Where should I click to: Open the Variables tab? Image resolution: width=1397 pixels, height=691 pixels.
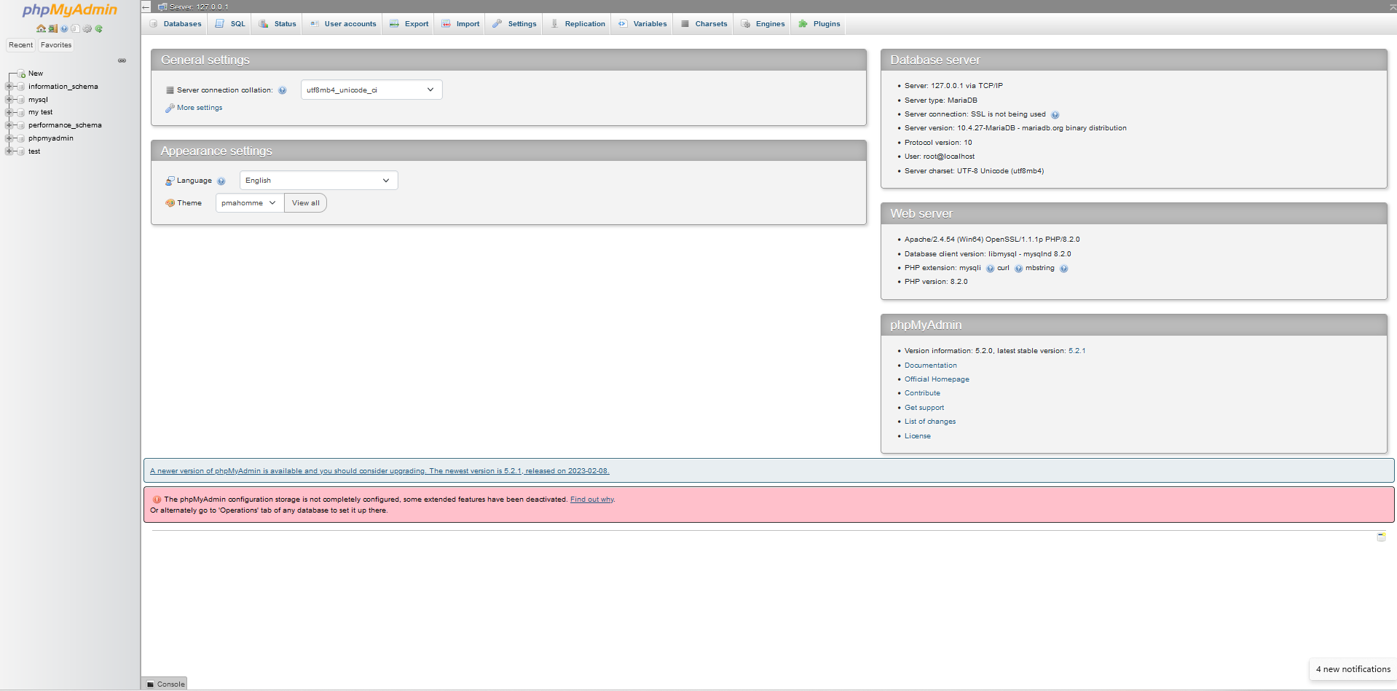pyautogui.click(x=642, y=24)
